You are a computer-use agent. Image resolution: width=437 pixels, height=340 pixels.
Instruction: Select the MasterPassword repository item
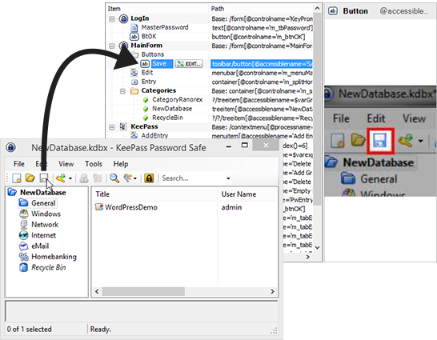[x=165, y=27]
